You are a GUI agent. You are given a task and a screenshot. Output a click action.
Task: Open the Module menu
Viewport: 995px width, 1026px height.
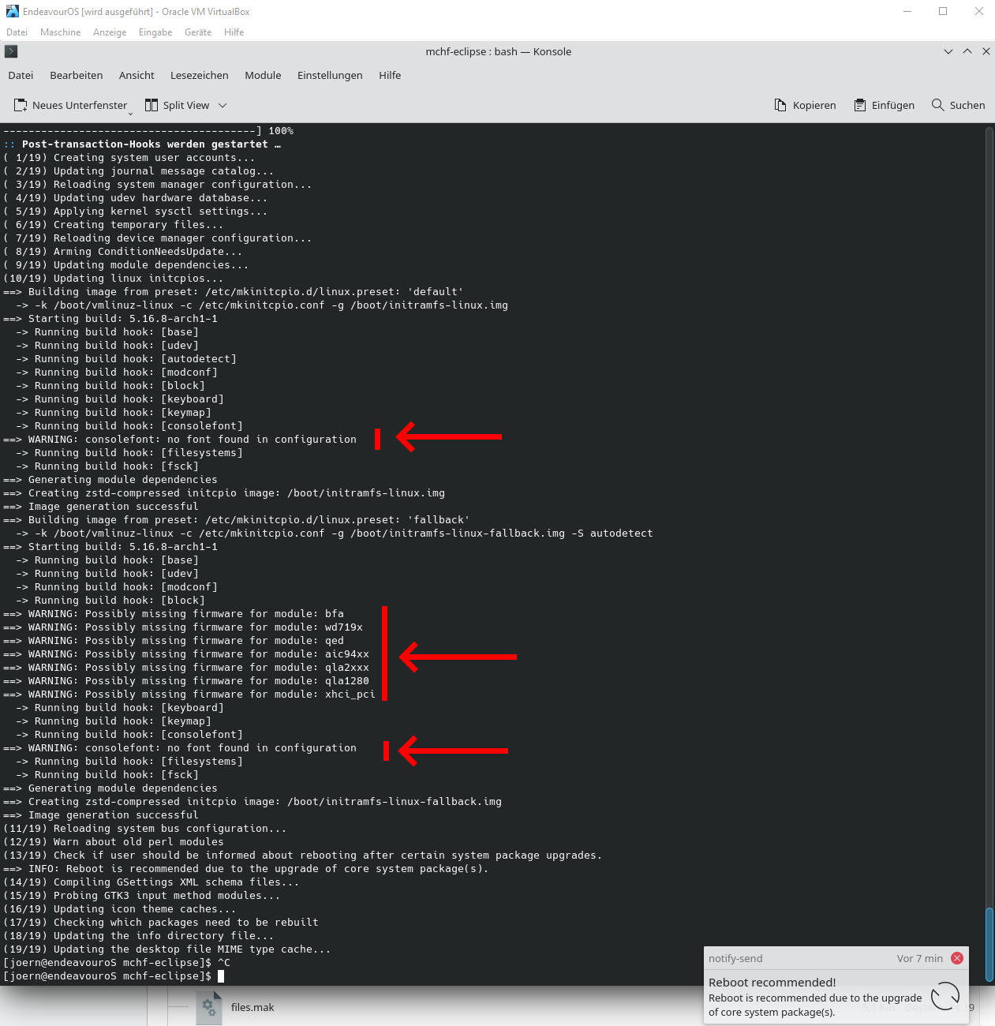click(x=263, y=76)
